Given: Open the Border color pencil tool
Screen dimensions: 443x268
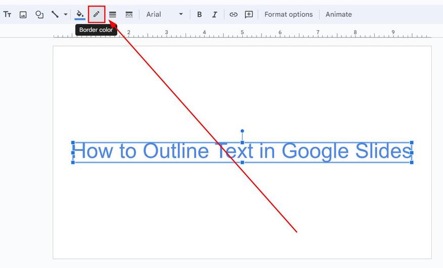Looking at the screenshot, I should pos(97,15).
